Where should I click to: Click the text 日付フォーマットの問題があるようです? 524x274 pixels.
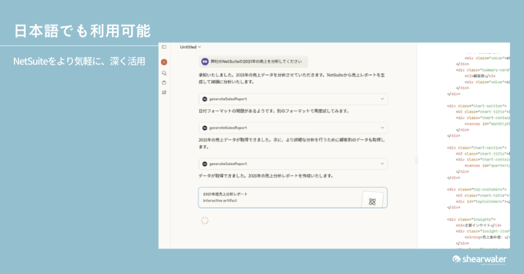(x=237, y=111)
